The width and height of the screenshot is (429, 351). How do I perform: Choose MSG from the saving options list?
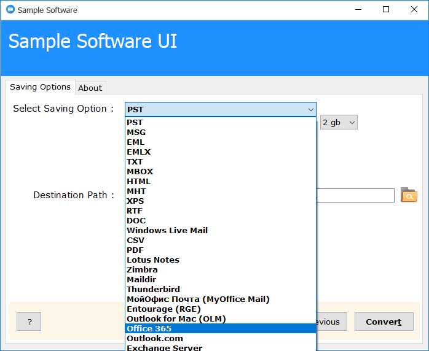pos(221,132)
